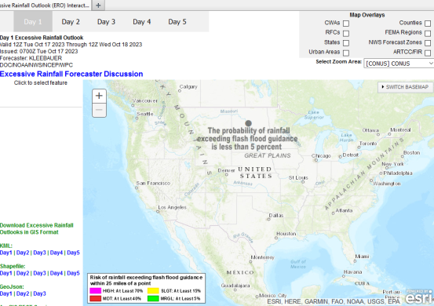Viewport: 434px width, 306px height.
Task: Click the esri logo on the map
Action: point(419,297)
